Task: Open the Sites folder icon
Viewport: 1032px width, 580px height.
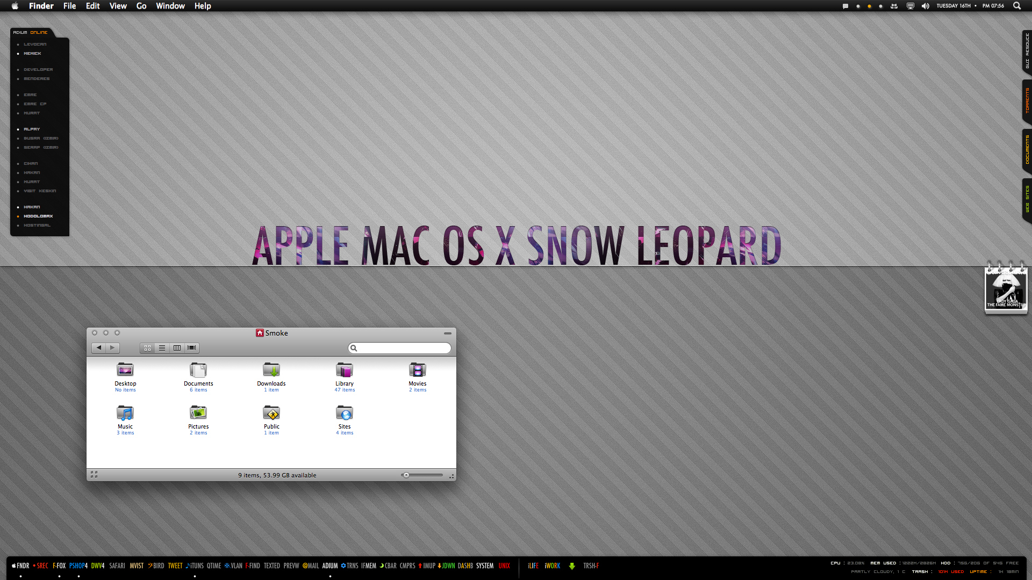Action: 345,413
